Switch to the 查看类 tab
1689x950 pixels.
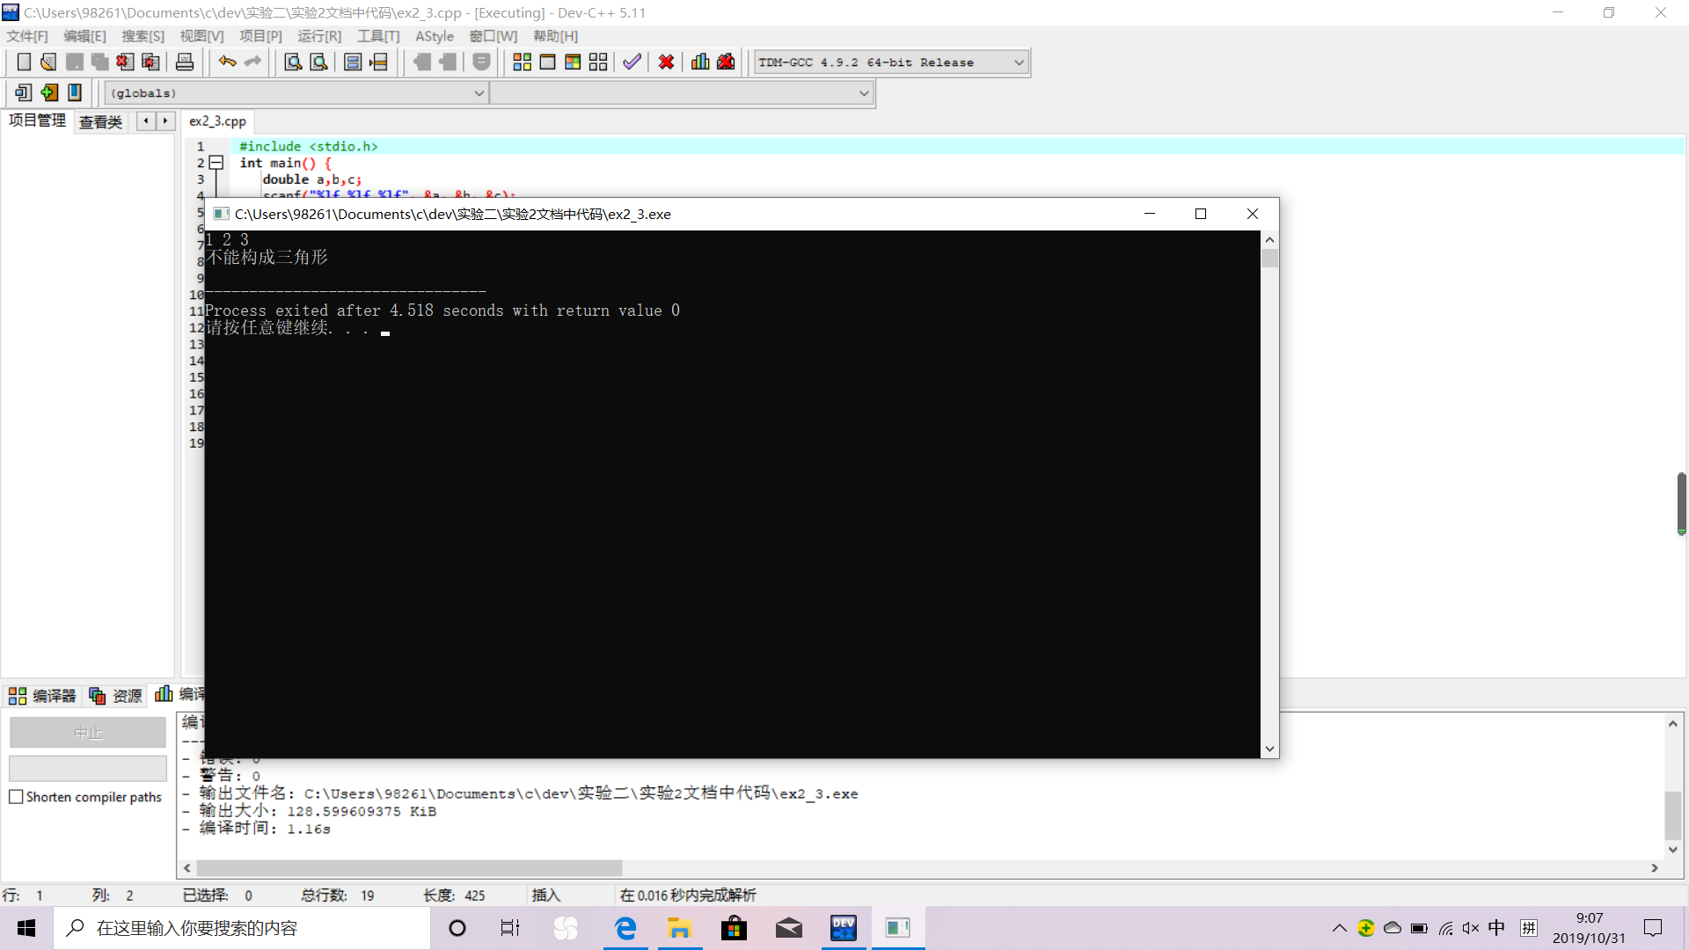pos(100,121)
